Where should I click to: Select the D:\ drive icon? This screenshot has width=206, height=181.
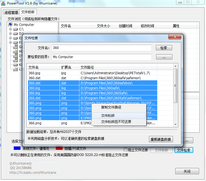[16, 34]
